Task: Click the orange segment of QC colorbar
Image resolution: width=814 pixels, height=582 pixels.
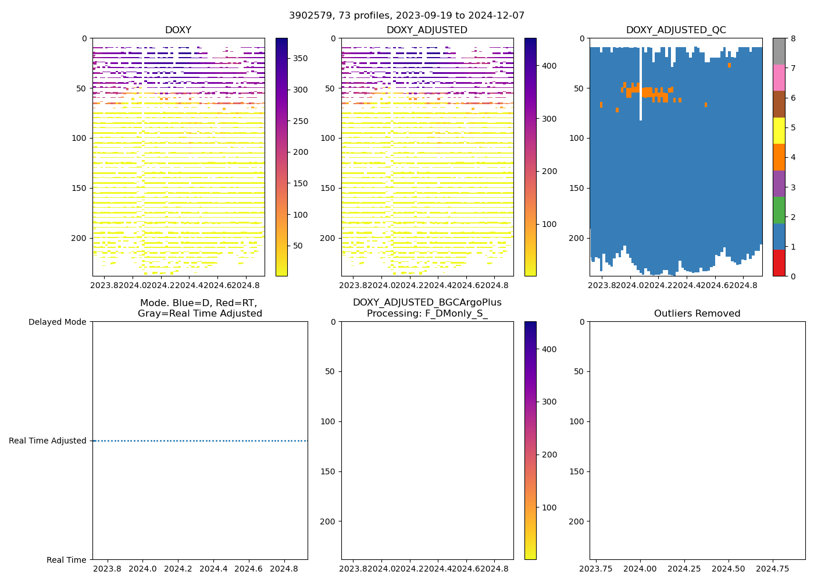Action: pyautogui.click(x=779, y=157)
